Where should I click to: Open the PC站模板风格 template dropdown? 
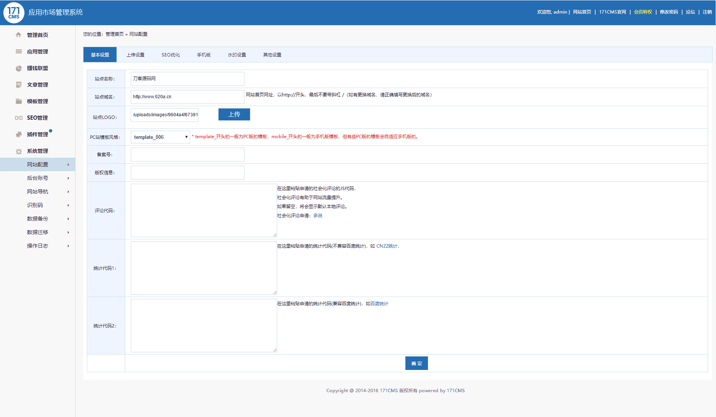160,137
